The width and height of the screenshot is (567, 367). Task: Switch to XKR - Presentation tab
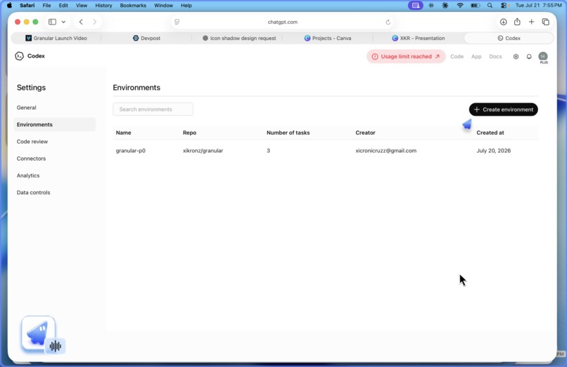(x=418, y=39)
